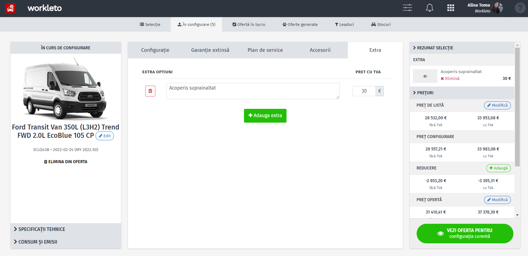The width and height of the screenshot is (528, 256).
Task: Click the offer price 37 378,39 €
Action: tap(488, 212)
